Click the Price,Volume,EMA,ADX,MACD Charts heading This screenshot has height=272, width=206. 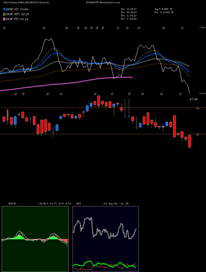click(26, 2)
